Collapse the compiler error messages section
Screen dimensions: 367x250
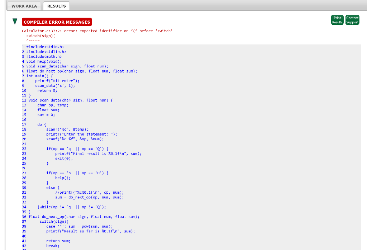(14, 22)
